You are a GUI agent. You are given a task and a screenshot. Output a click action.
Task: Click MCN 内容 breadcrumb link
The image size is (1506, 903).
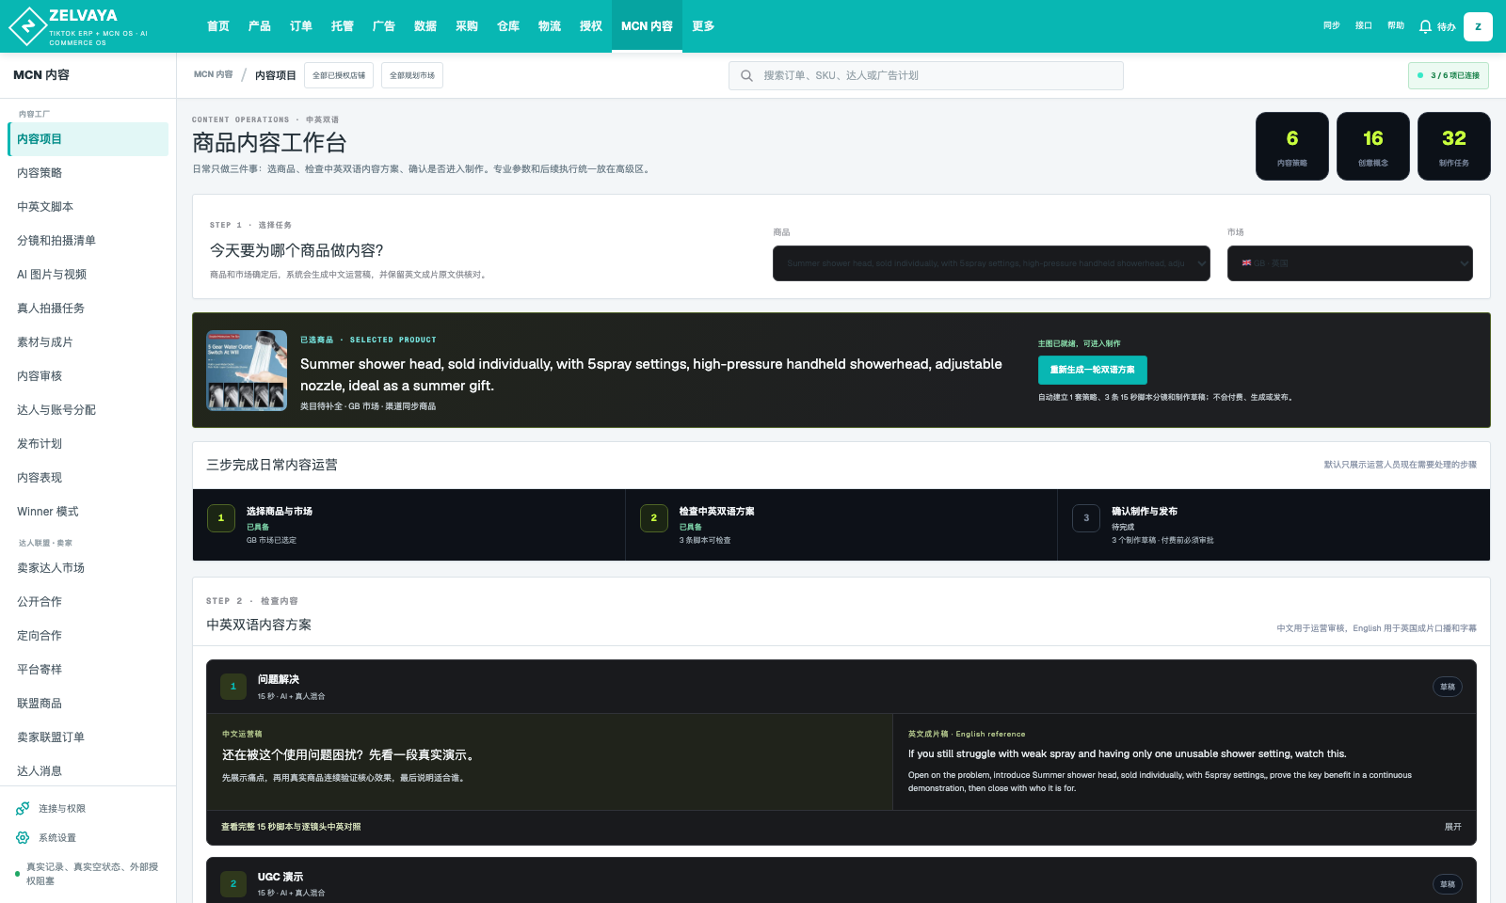213,74
